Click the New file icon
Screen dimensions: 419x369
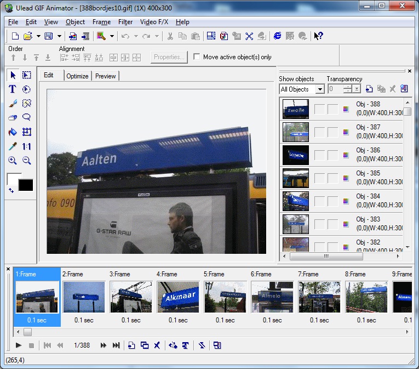(15, 36)
